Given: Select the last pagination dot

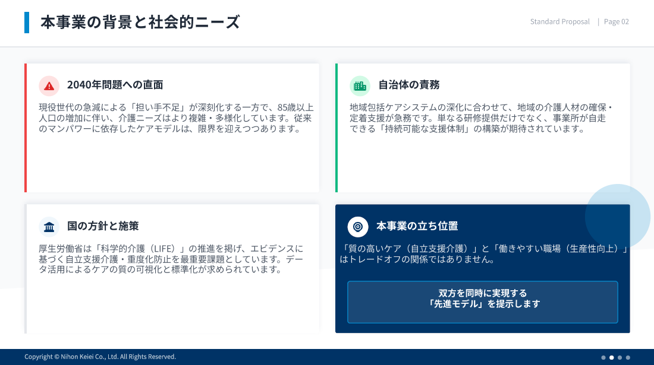Looking at the screenshot, I should tap(628, 357).
